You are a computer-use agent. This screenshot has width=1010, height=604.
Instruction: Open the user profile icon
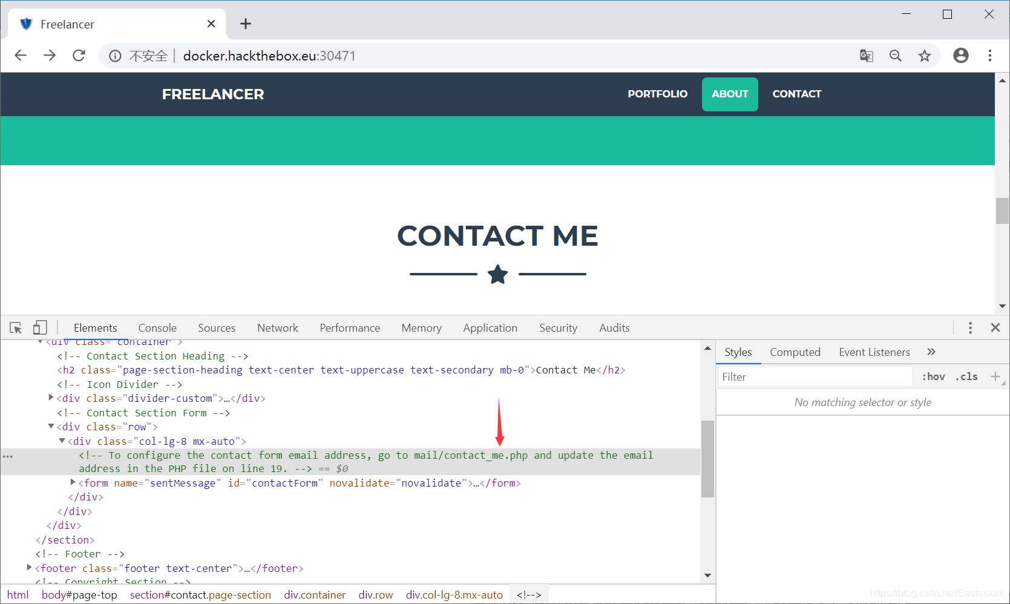[961, 56]
